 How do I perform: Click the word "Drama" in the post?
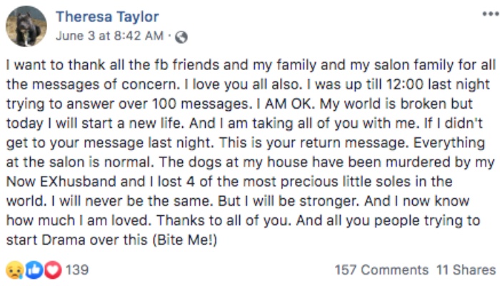63,240
